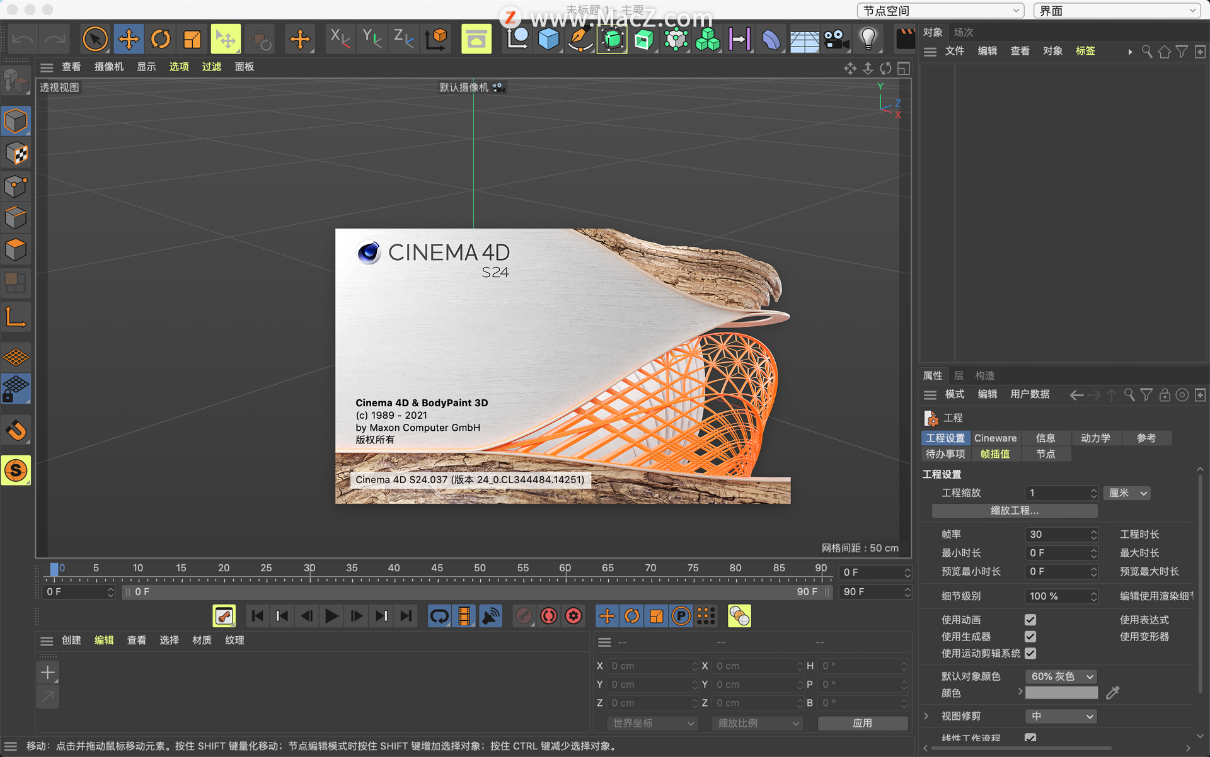This screenshot has width=1210, height=757.
Task: Select Edges mode in left sidebar
Action: [16, 218]
